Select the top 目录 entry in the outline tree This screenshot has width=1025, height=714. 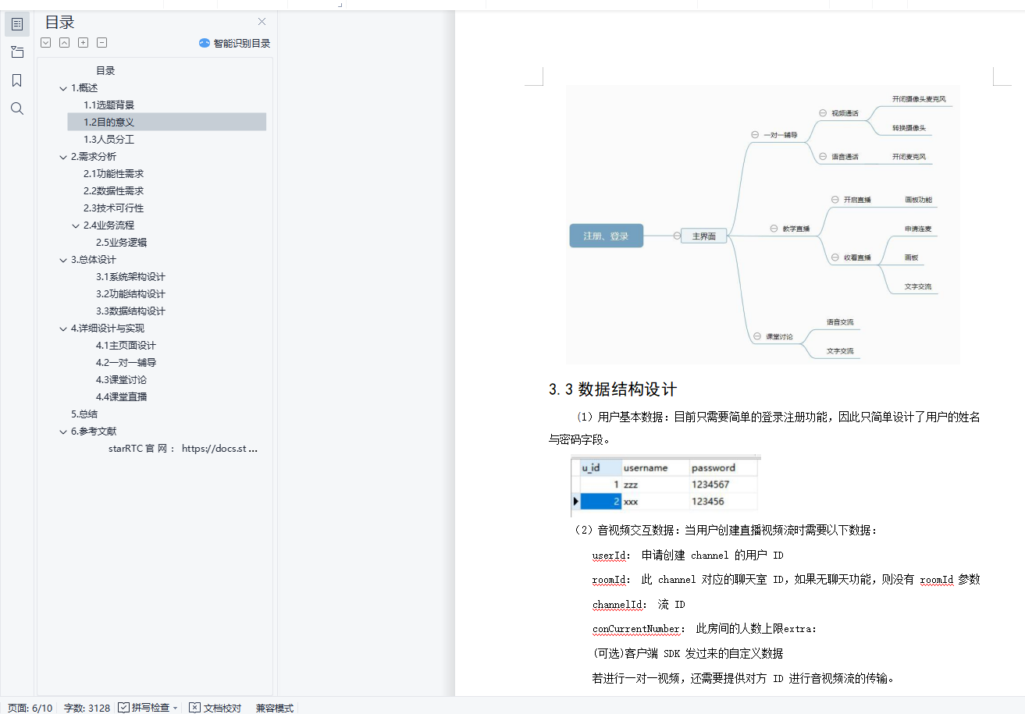105,70
